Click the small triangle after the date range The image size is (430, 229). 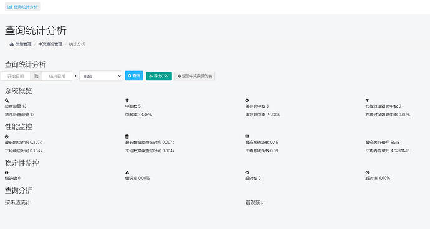pos(75,76)
